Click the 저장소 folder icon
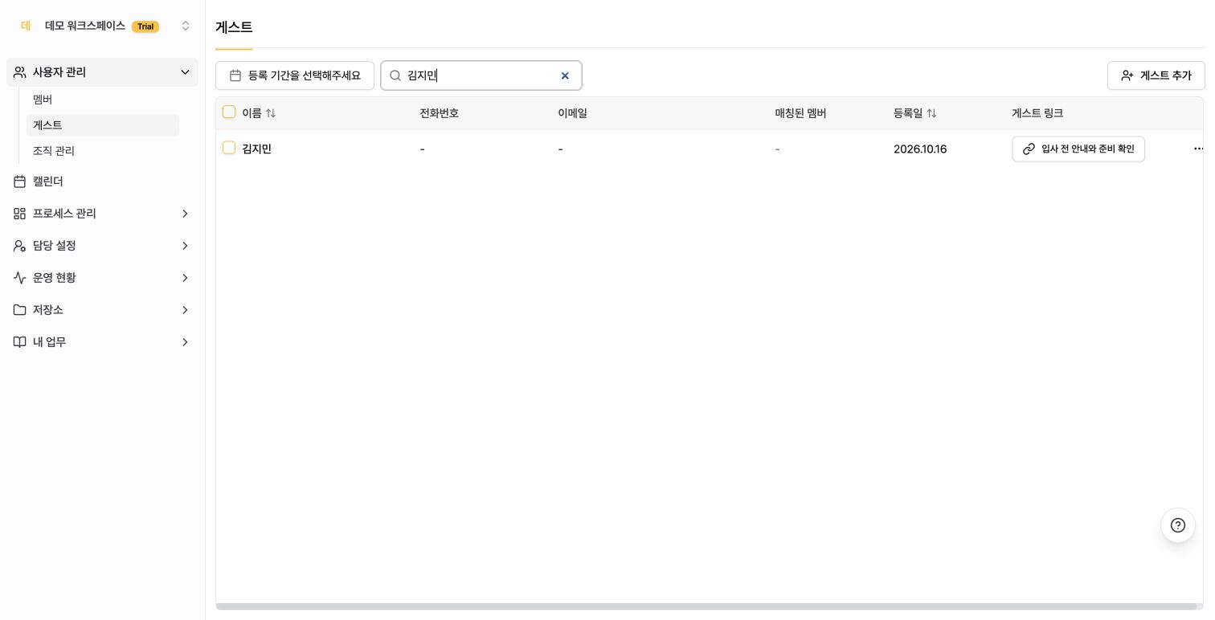Viewport: 1215px width, 620px height. [x=20, y=310]
